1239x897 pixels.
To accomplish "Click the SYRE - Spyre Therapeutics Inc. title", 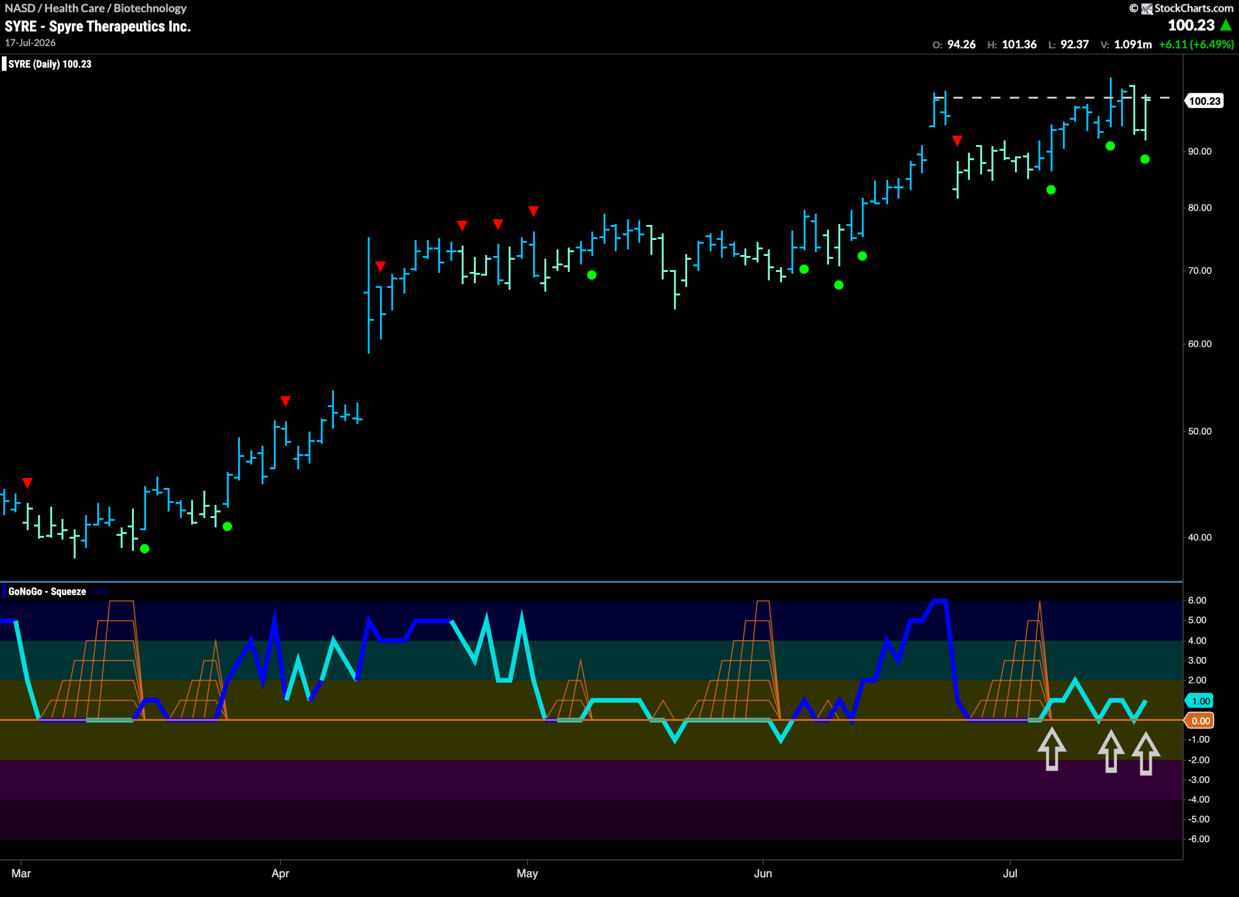I will 98,26.
